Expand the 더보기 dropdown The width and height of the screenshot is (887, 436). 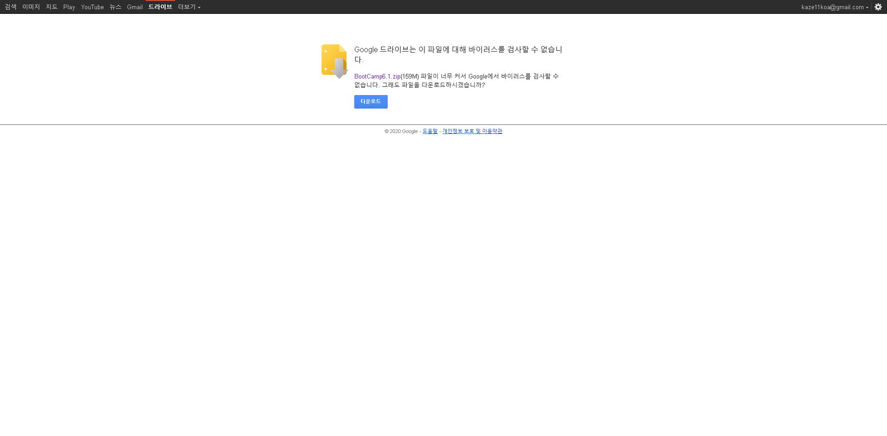189,7
